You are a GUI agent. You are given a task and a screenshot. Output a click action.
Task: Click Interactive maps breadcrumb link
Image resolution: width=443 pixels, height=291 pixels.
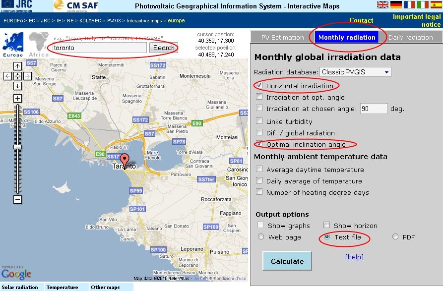click(144, 21)
